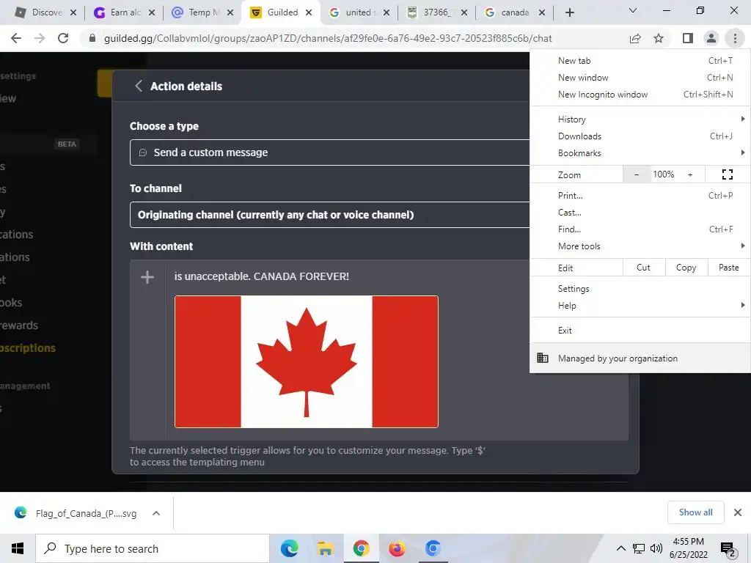Viewport: 751px width, 563px height.
Task: Select Find from Chrome menu
Action: coord(640,229)
